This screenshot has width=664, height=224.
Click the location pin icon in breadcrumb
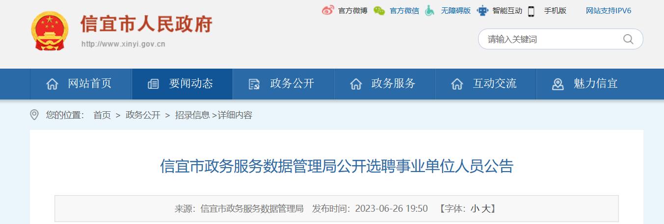click(x=34, y=115)
